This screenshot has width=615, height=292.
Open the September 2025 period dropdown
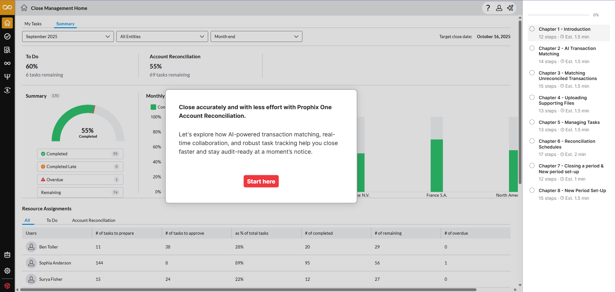pyautogui.click(x=68, y=36)
